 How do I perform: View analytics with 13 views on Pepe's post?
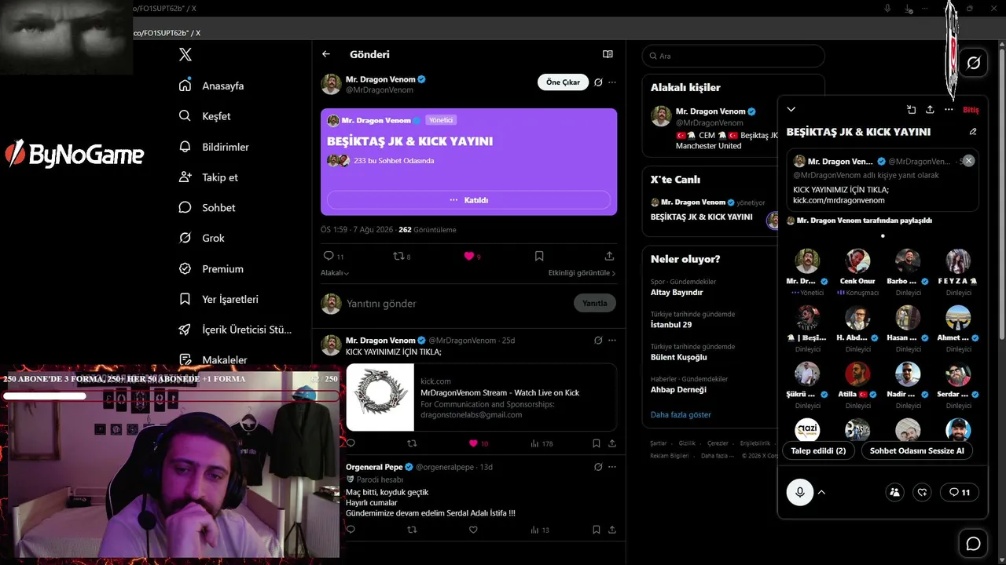coord(540,530)
